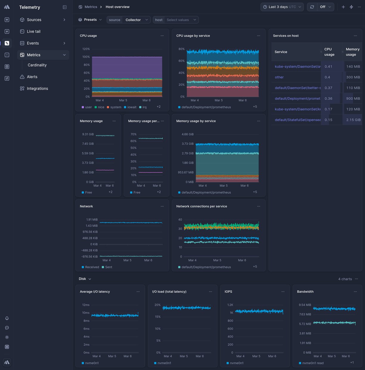
Task: Click the refresh icon in time controls
Action: [x=312, y=7]
